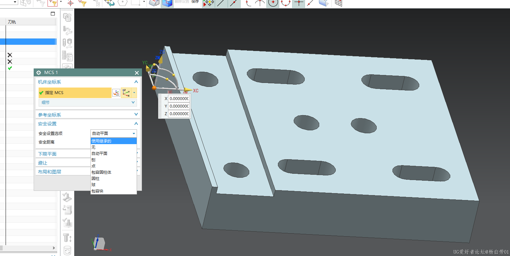Image resolution: width=510 pixels, height=256 pixels.
Task: Click the sidebar icon above the bolt icon
Action: point(67,223)
